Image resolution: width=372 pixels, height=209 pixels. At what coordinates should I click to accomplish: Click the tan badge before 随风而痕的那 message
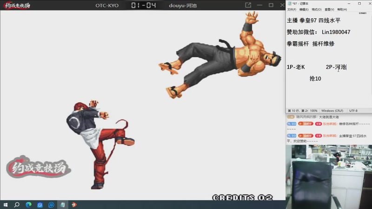291,117
